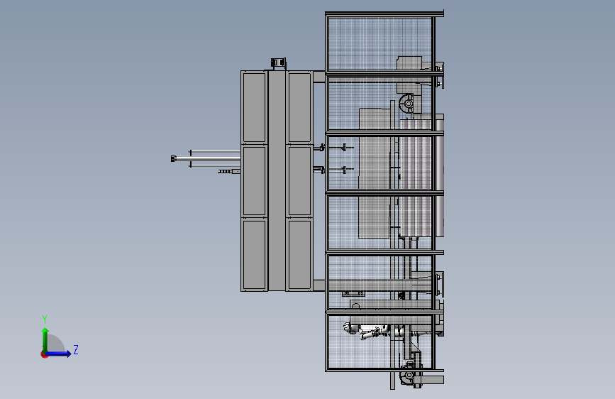Viewport: 615px width, 399px height.
Task: Click the blue Z axis arrow of the triad
Action: 59,354
